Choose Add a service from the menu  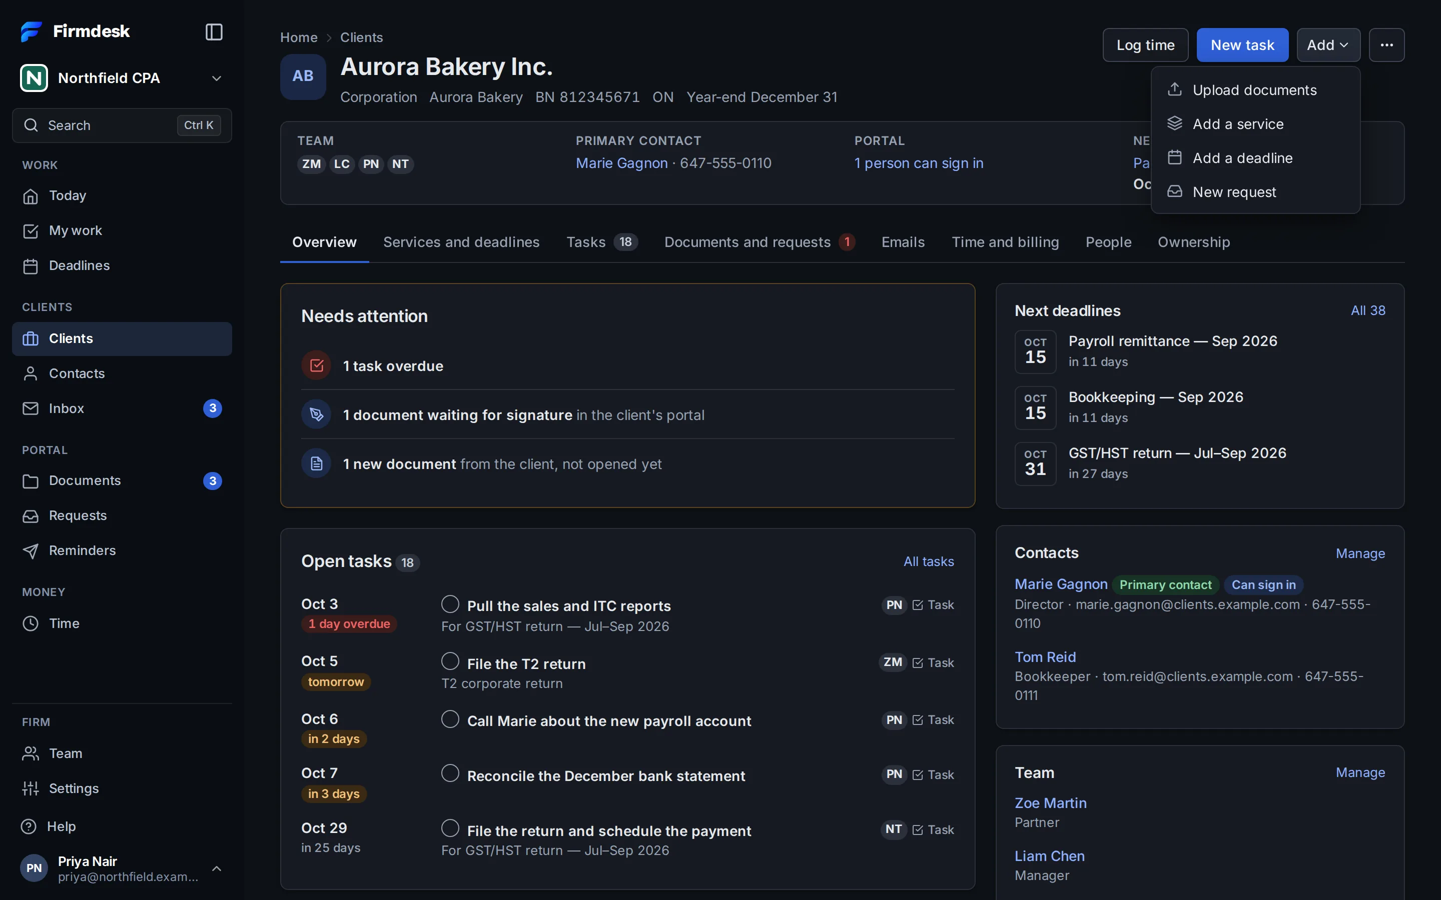point(1255,124)
